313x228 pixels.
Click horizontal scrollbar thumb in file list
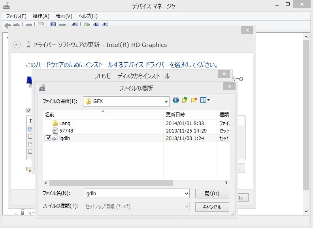coord(111,183)
